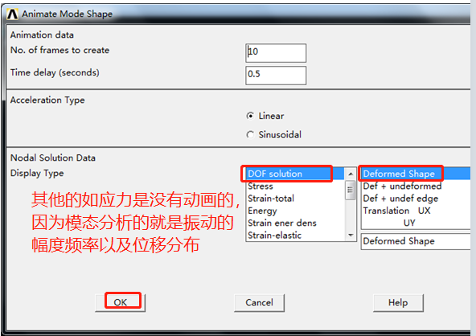Confirm the dialog with OK
The height and width of the screenshot is (336, 476).
[121, 302]
